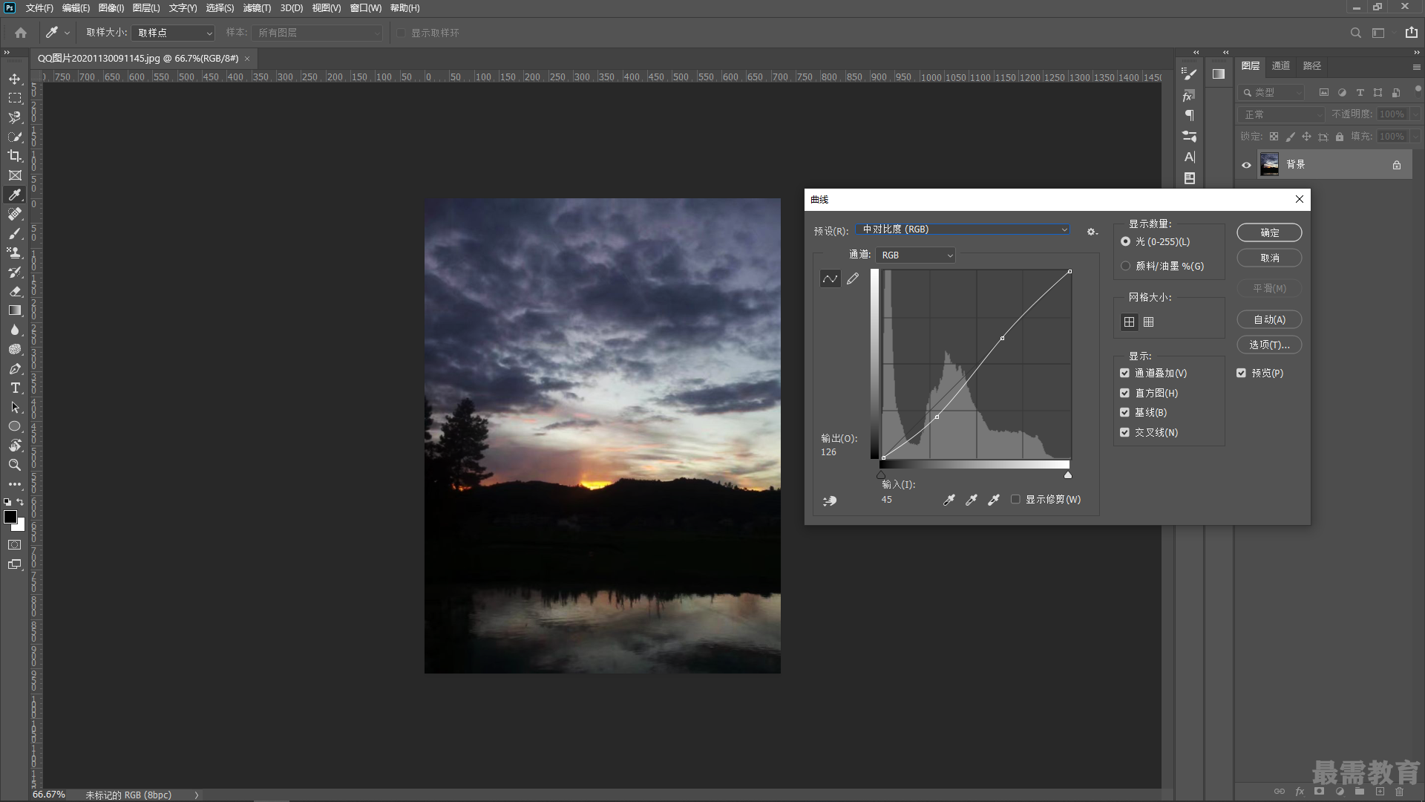Select Pigment/Ink % radio option
Screen dimensions: 1425x802
coord(1126,266)
